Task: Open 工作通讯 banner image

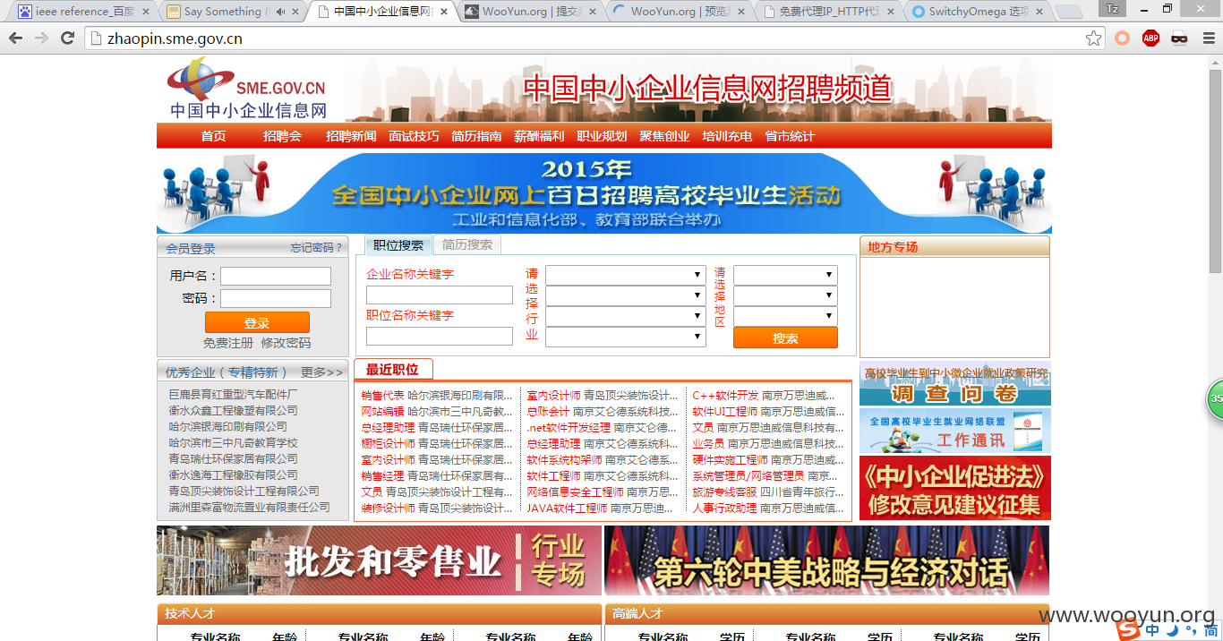Action: (955, 431)
